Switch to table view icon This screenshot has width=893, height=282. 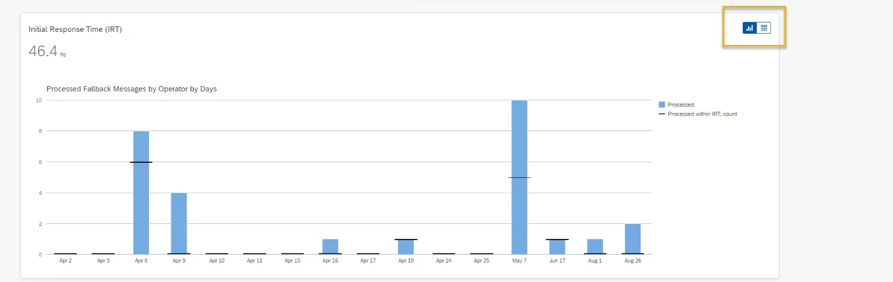pyautogui.click(x=764, y=27)
